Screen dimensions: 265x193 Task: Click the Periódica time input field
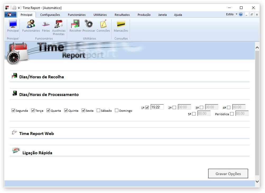click(242, 114)
